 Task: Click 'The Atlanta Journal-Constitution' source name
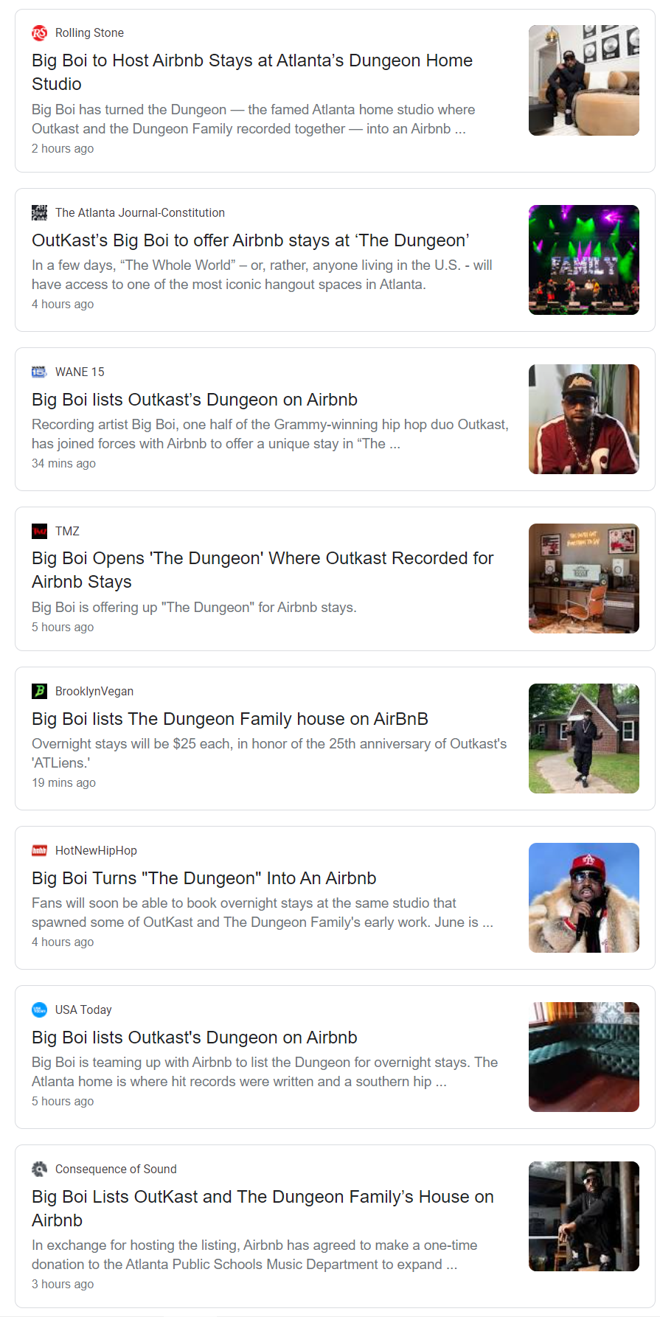tap(140, 212)
